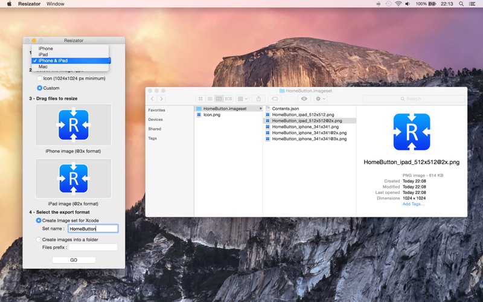
Task: Choose iPhone & iPad option
Action: tap(71, 61)
